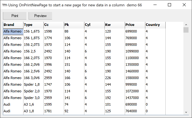Click the Kw column header

[x=115, y=25]
